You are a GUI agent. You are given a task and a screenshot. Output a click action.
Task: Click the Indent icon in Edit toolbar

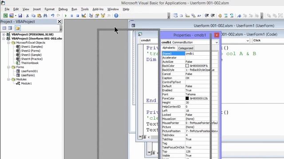(207, 16)
